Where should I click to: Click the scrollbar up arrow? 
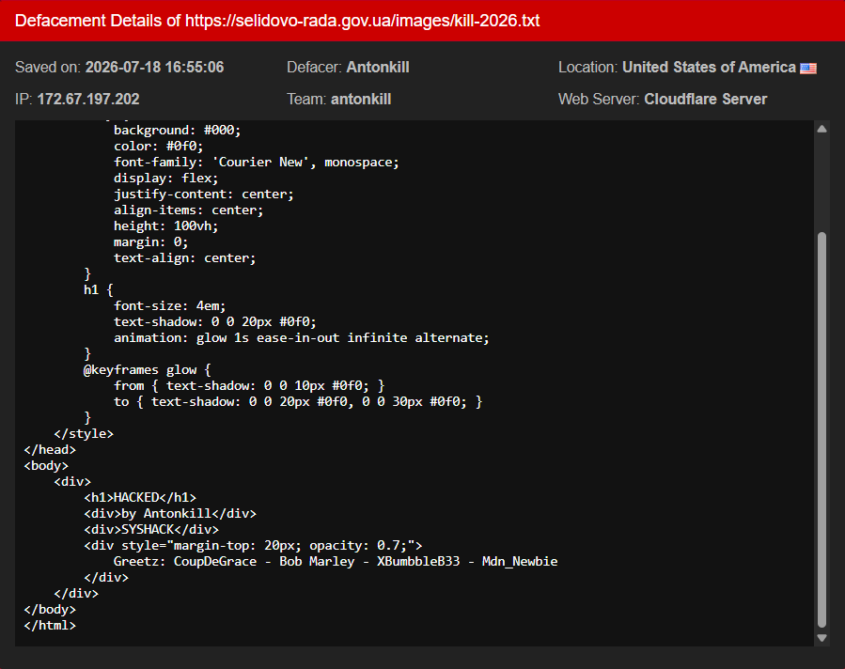(822, 129)
